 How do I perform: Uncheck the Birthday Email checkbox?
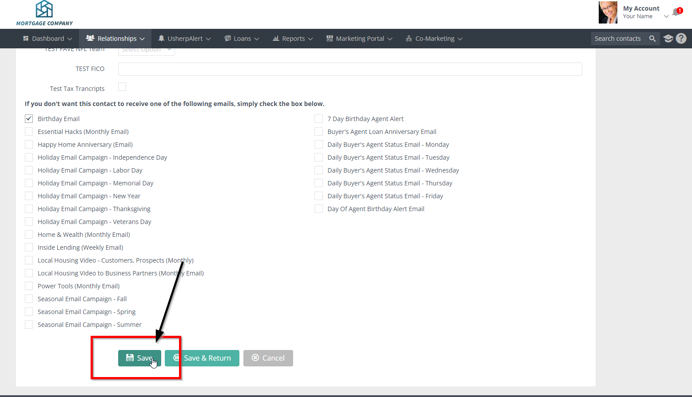click(29, 119)
